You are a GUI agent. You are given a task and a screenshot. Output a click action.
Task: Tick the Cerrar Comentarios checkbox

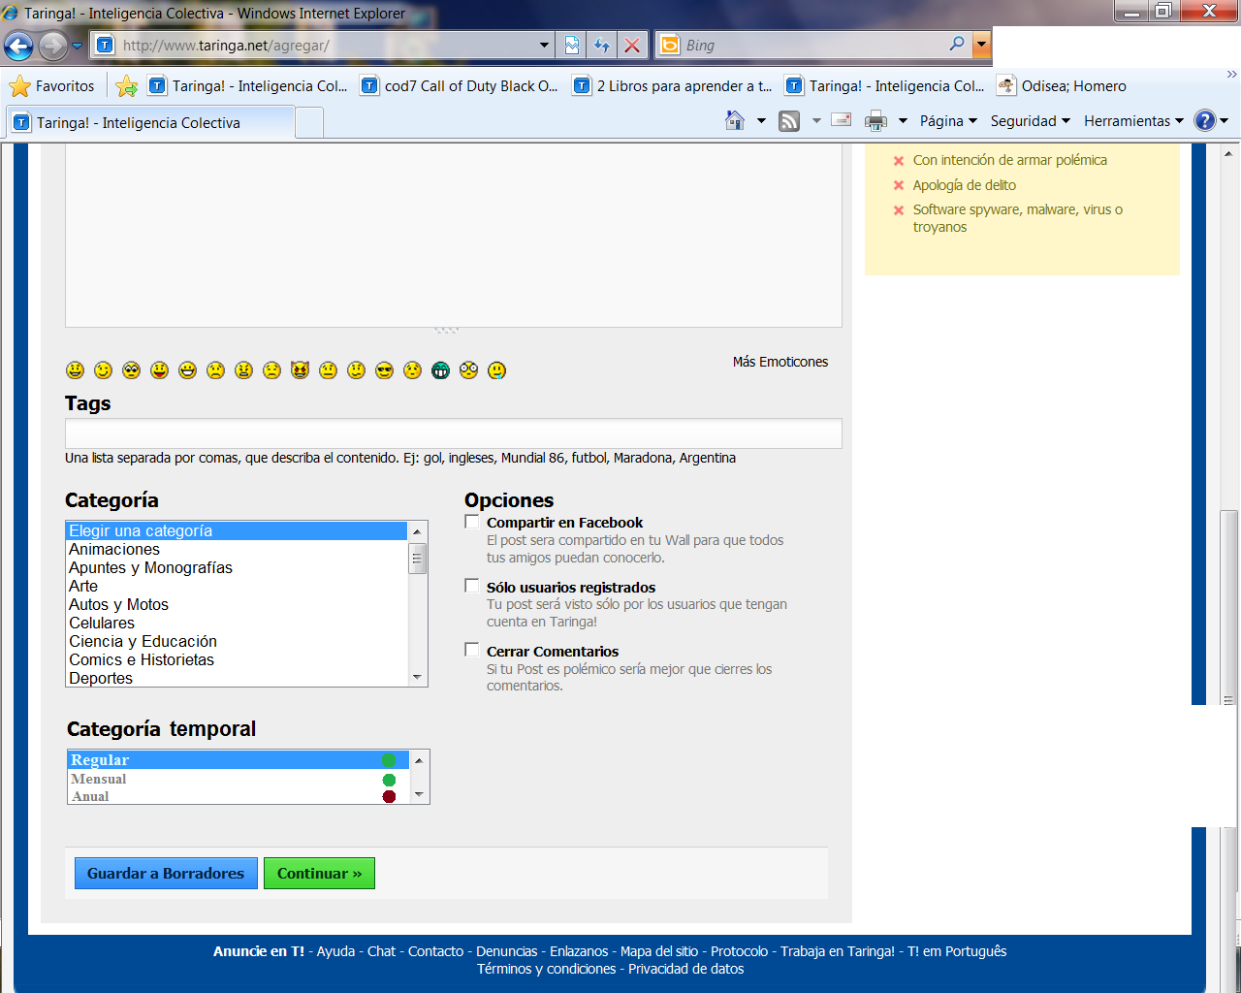click(x=472, y=650)
